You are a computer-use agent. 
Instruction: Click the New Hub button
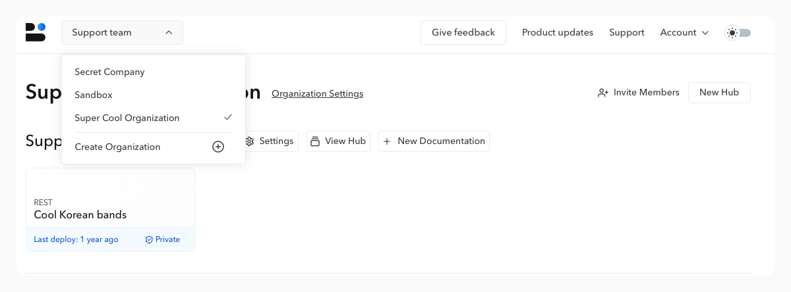tap(718, 93)
